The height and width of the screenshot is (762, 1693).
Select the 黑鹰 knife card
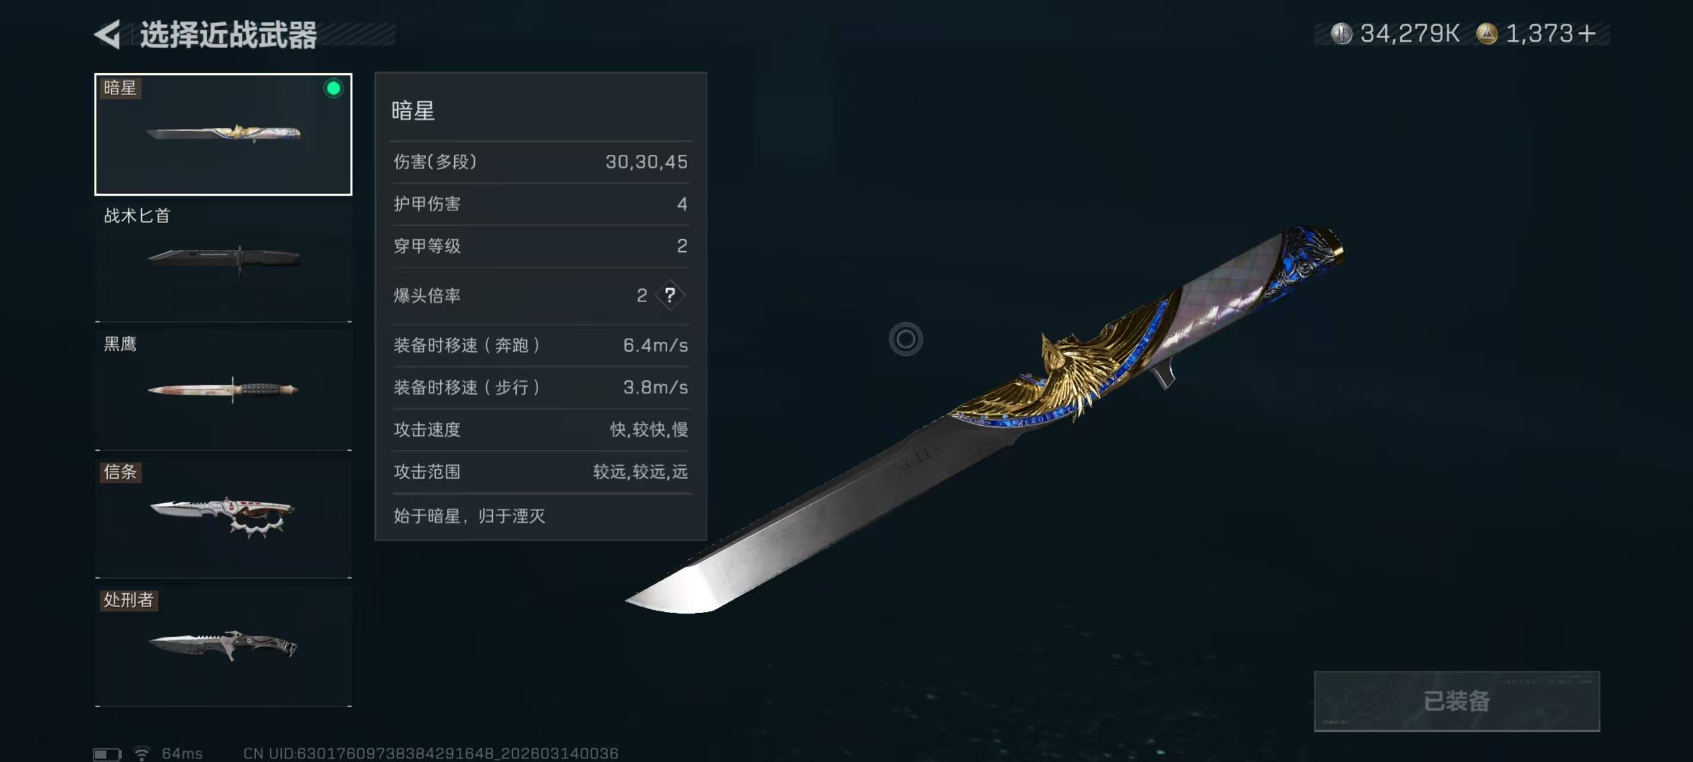click(x=223, y=390)
